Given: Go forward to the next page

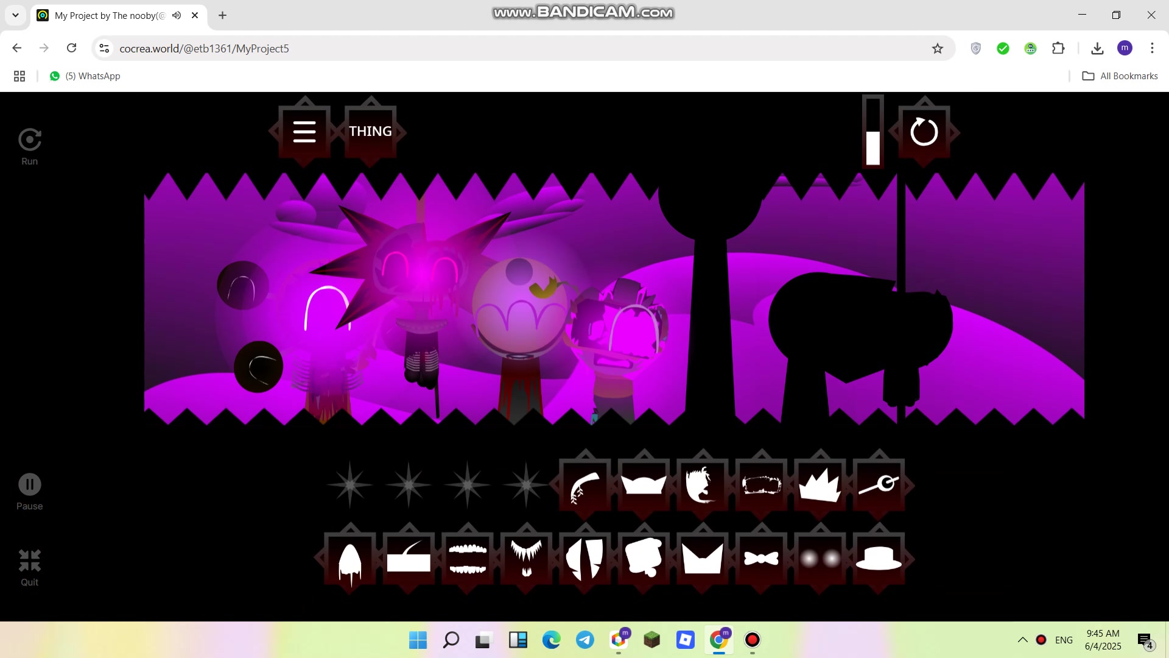Looking at the screenshot, I should coord(44,48).
